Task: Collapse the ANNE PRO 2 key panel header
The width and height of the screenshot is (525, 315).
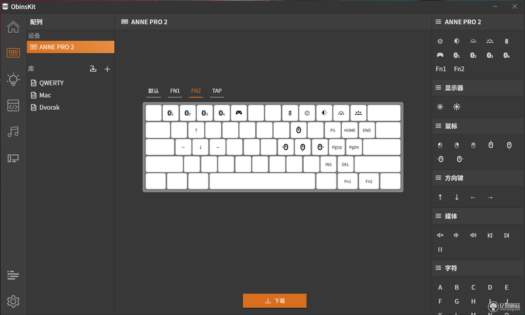Action: coord(478,22)
